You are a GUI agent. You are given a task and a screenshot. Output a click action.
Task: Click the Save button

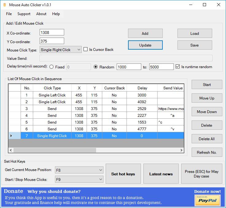click(x=195, y=45)
